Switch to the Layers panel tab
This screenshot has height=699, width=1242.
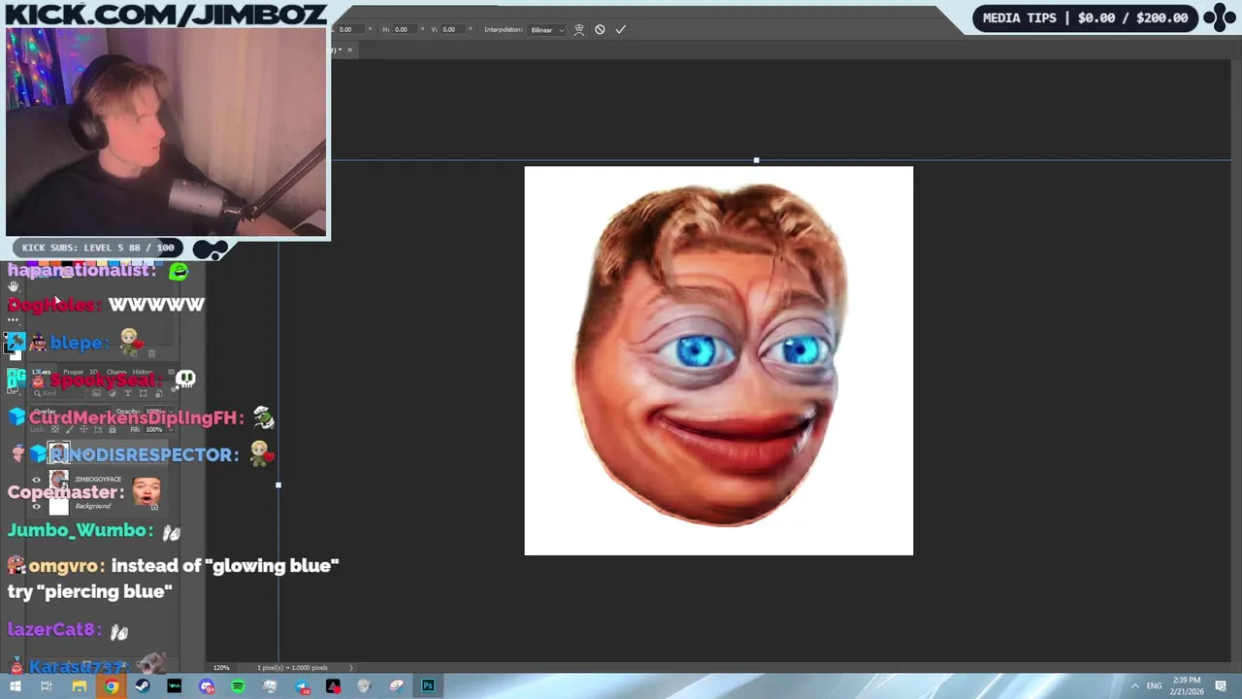(41, 372)
